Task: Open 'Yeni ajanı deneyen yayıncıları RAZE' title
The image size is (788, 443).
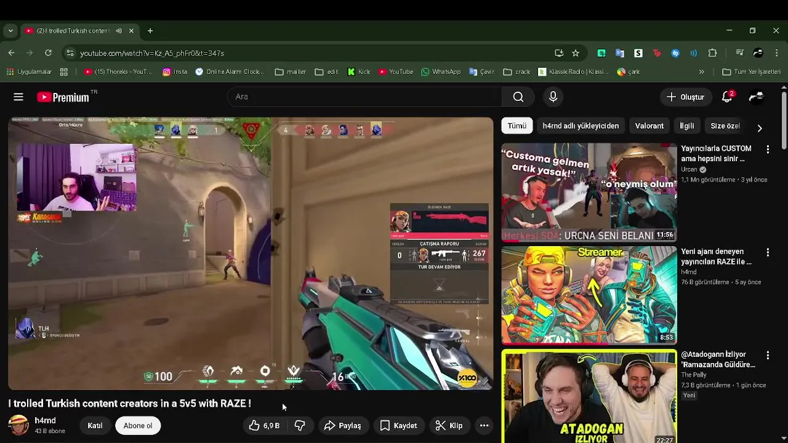Action: click(717, 257)
